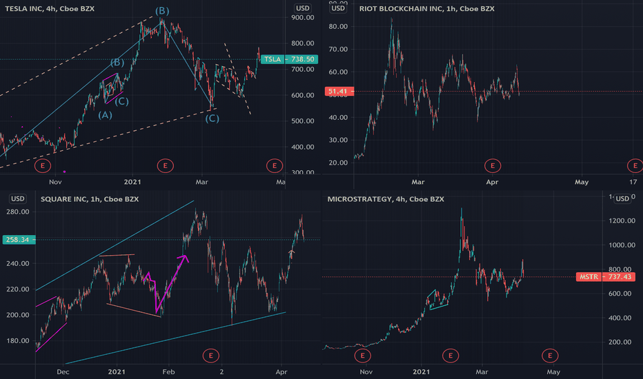643x379 pixels.
Task: Click 20.00 on Riot Blockchain price axis
Action: click(338, 163)
